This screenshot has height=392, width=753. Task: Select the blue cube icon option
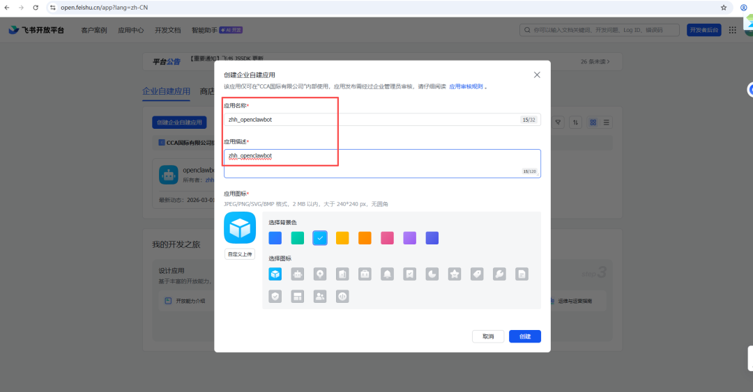275,274
